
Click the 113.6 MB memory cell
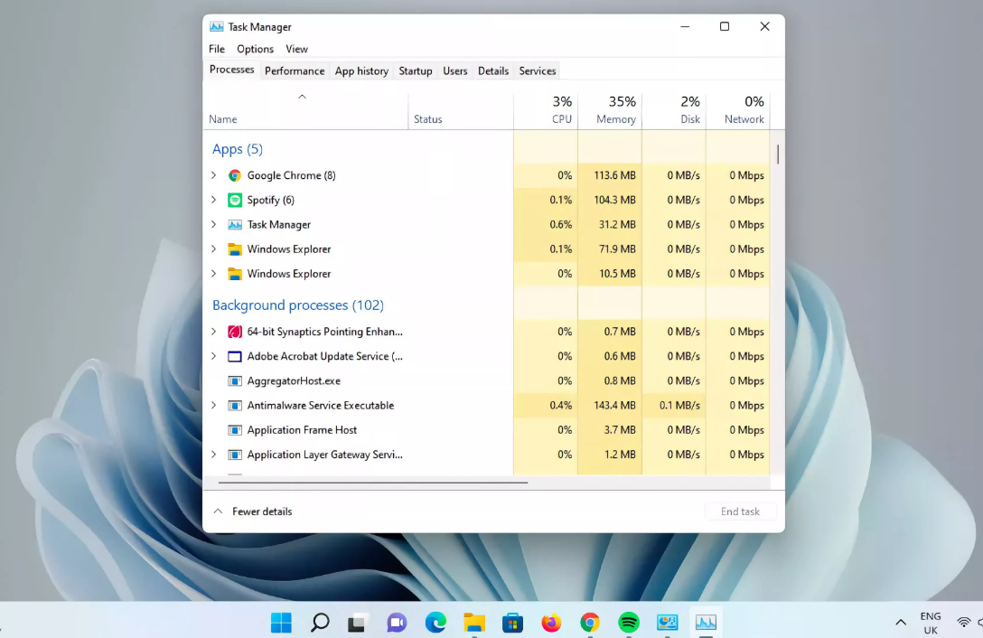tap(610, 175)
